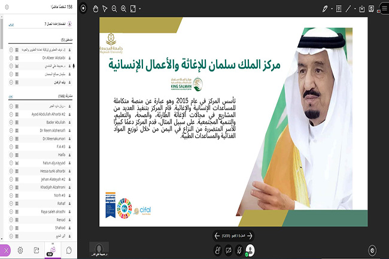Click the presenter video thumbnail
389x259 pixels.
click(99, 249)
